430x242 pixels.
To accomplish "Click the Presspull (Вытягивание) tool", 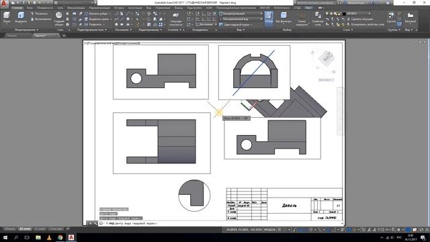I will pyautogui.click(x=40, y=19).
